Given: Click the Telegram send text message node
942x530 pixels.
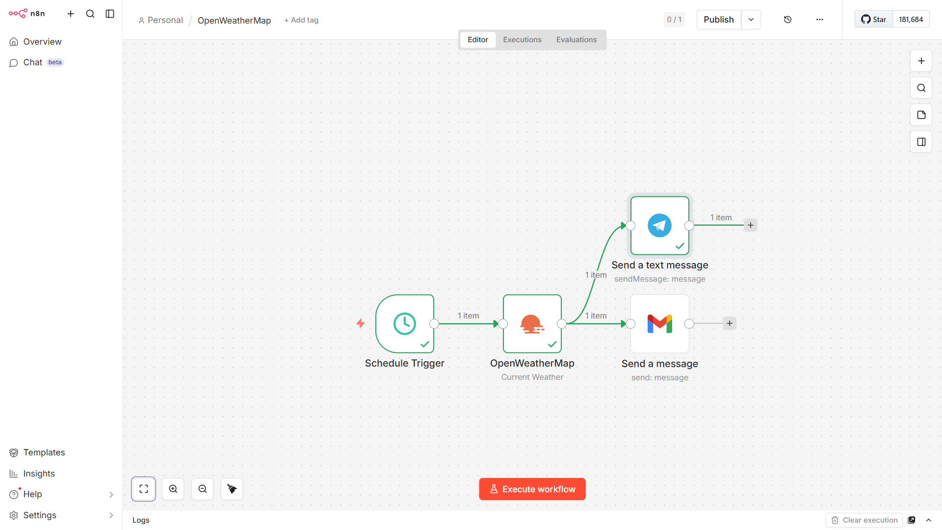Looking at the screenshot, I should (x=659, y=226).
